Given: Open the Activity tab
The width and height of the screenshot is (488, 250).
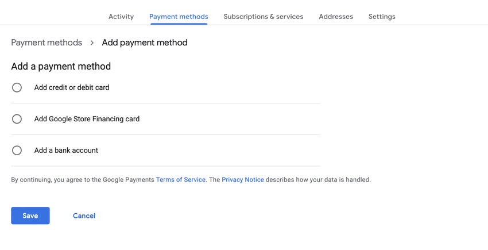Looking at the screenshot, I should click(x=121, y=17).
